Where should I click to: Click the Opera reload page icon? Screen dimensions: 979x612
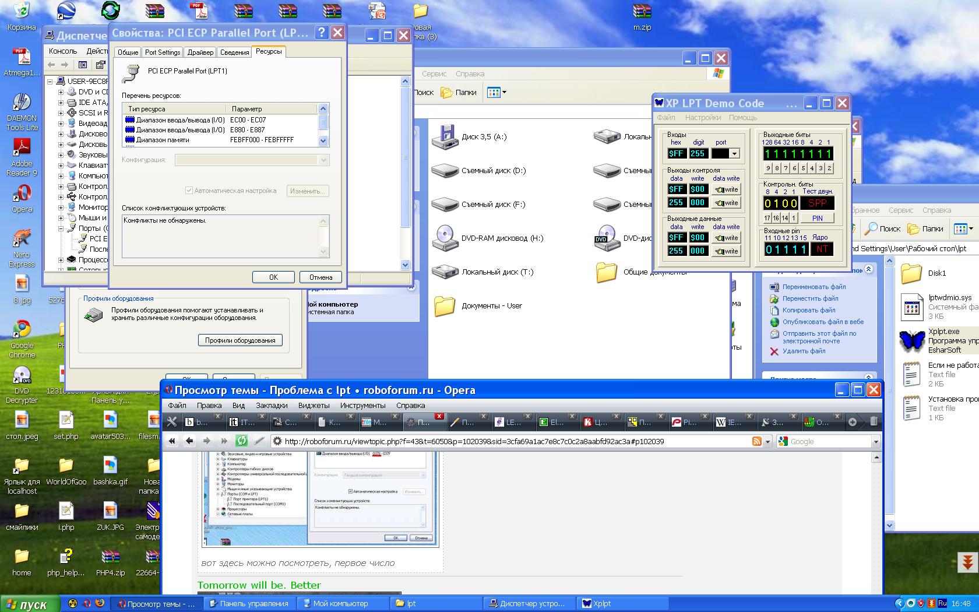tap(241, 441)
